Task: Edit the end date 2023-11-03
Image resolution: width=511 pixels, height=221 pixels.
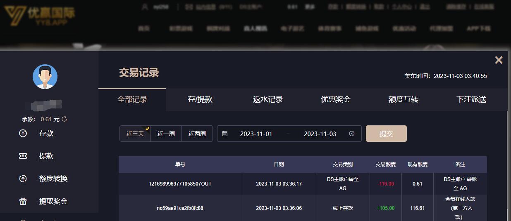Action: point(320,134)
